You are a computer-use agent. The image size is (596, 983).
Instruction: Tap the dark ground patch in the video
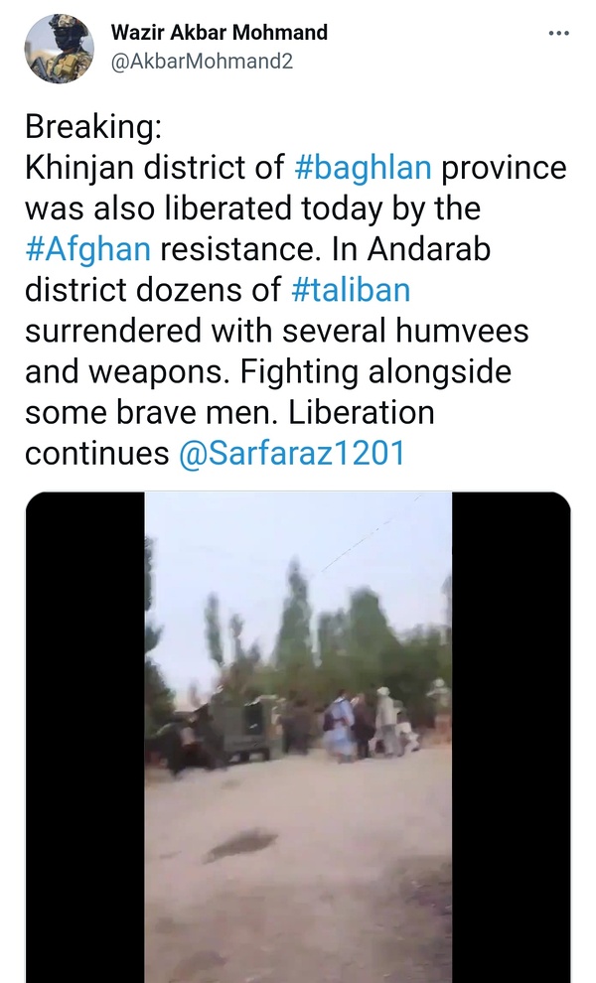pos(240,844)
